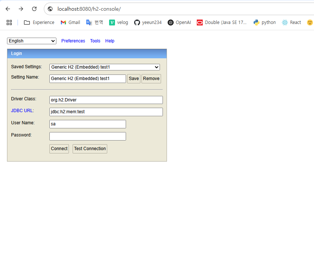Open the velog bookmark

point(119,23)
